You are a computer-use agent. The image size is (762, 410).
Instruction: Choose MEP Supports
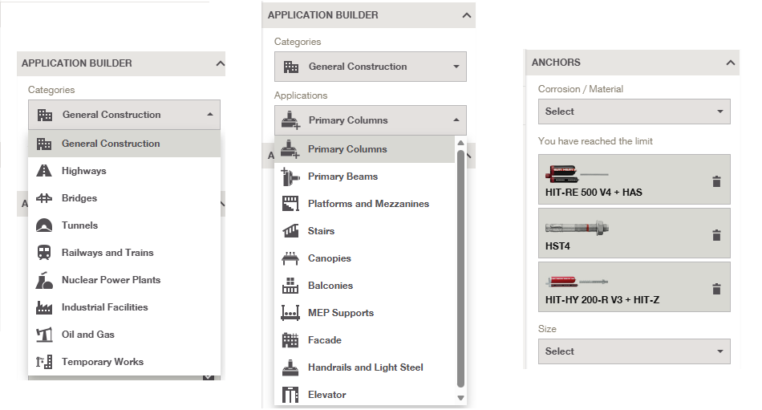tap(364, 313)
